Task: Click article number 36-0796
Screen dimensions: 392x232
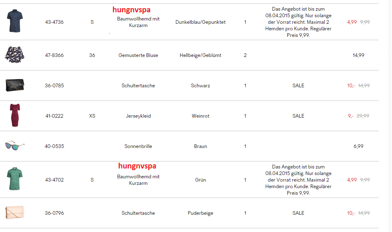Action: click(54, 213)
